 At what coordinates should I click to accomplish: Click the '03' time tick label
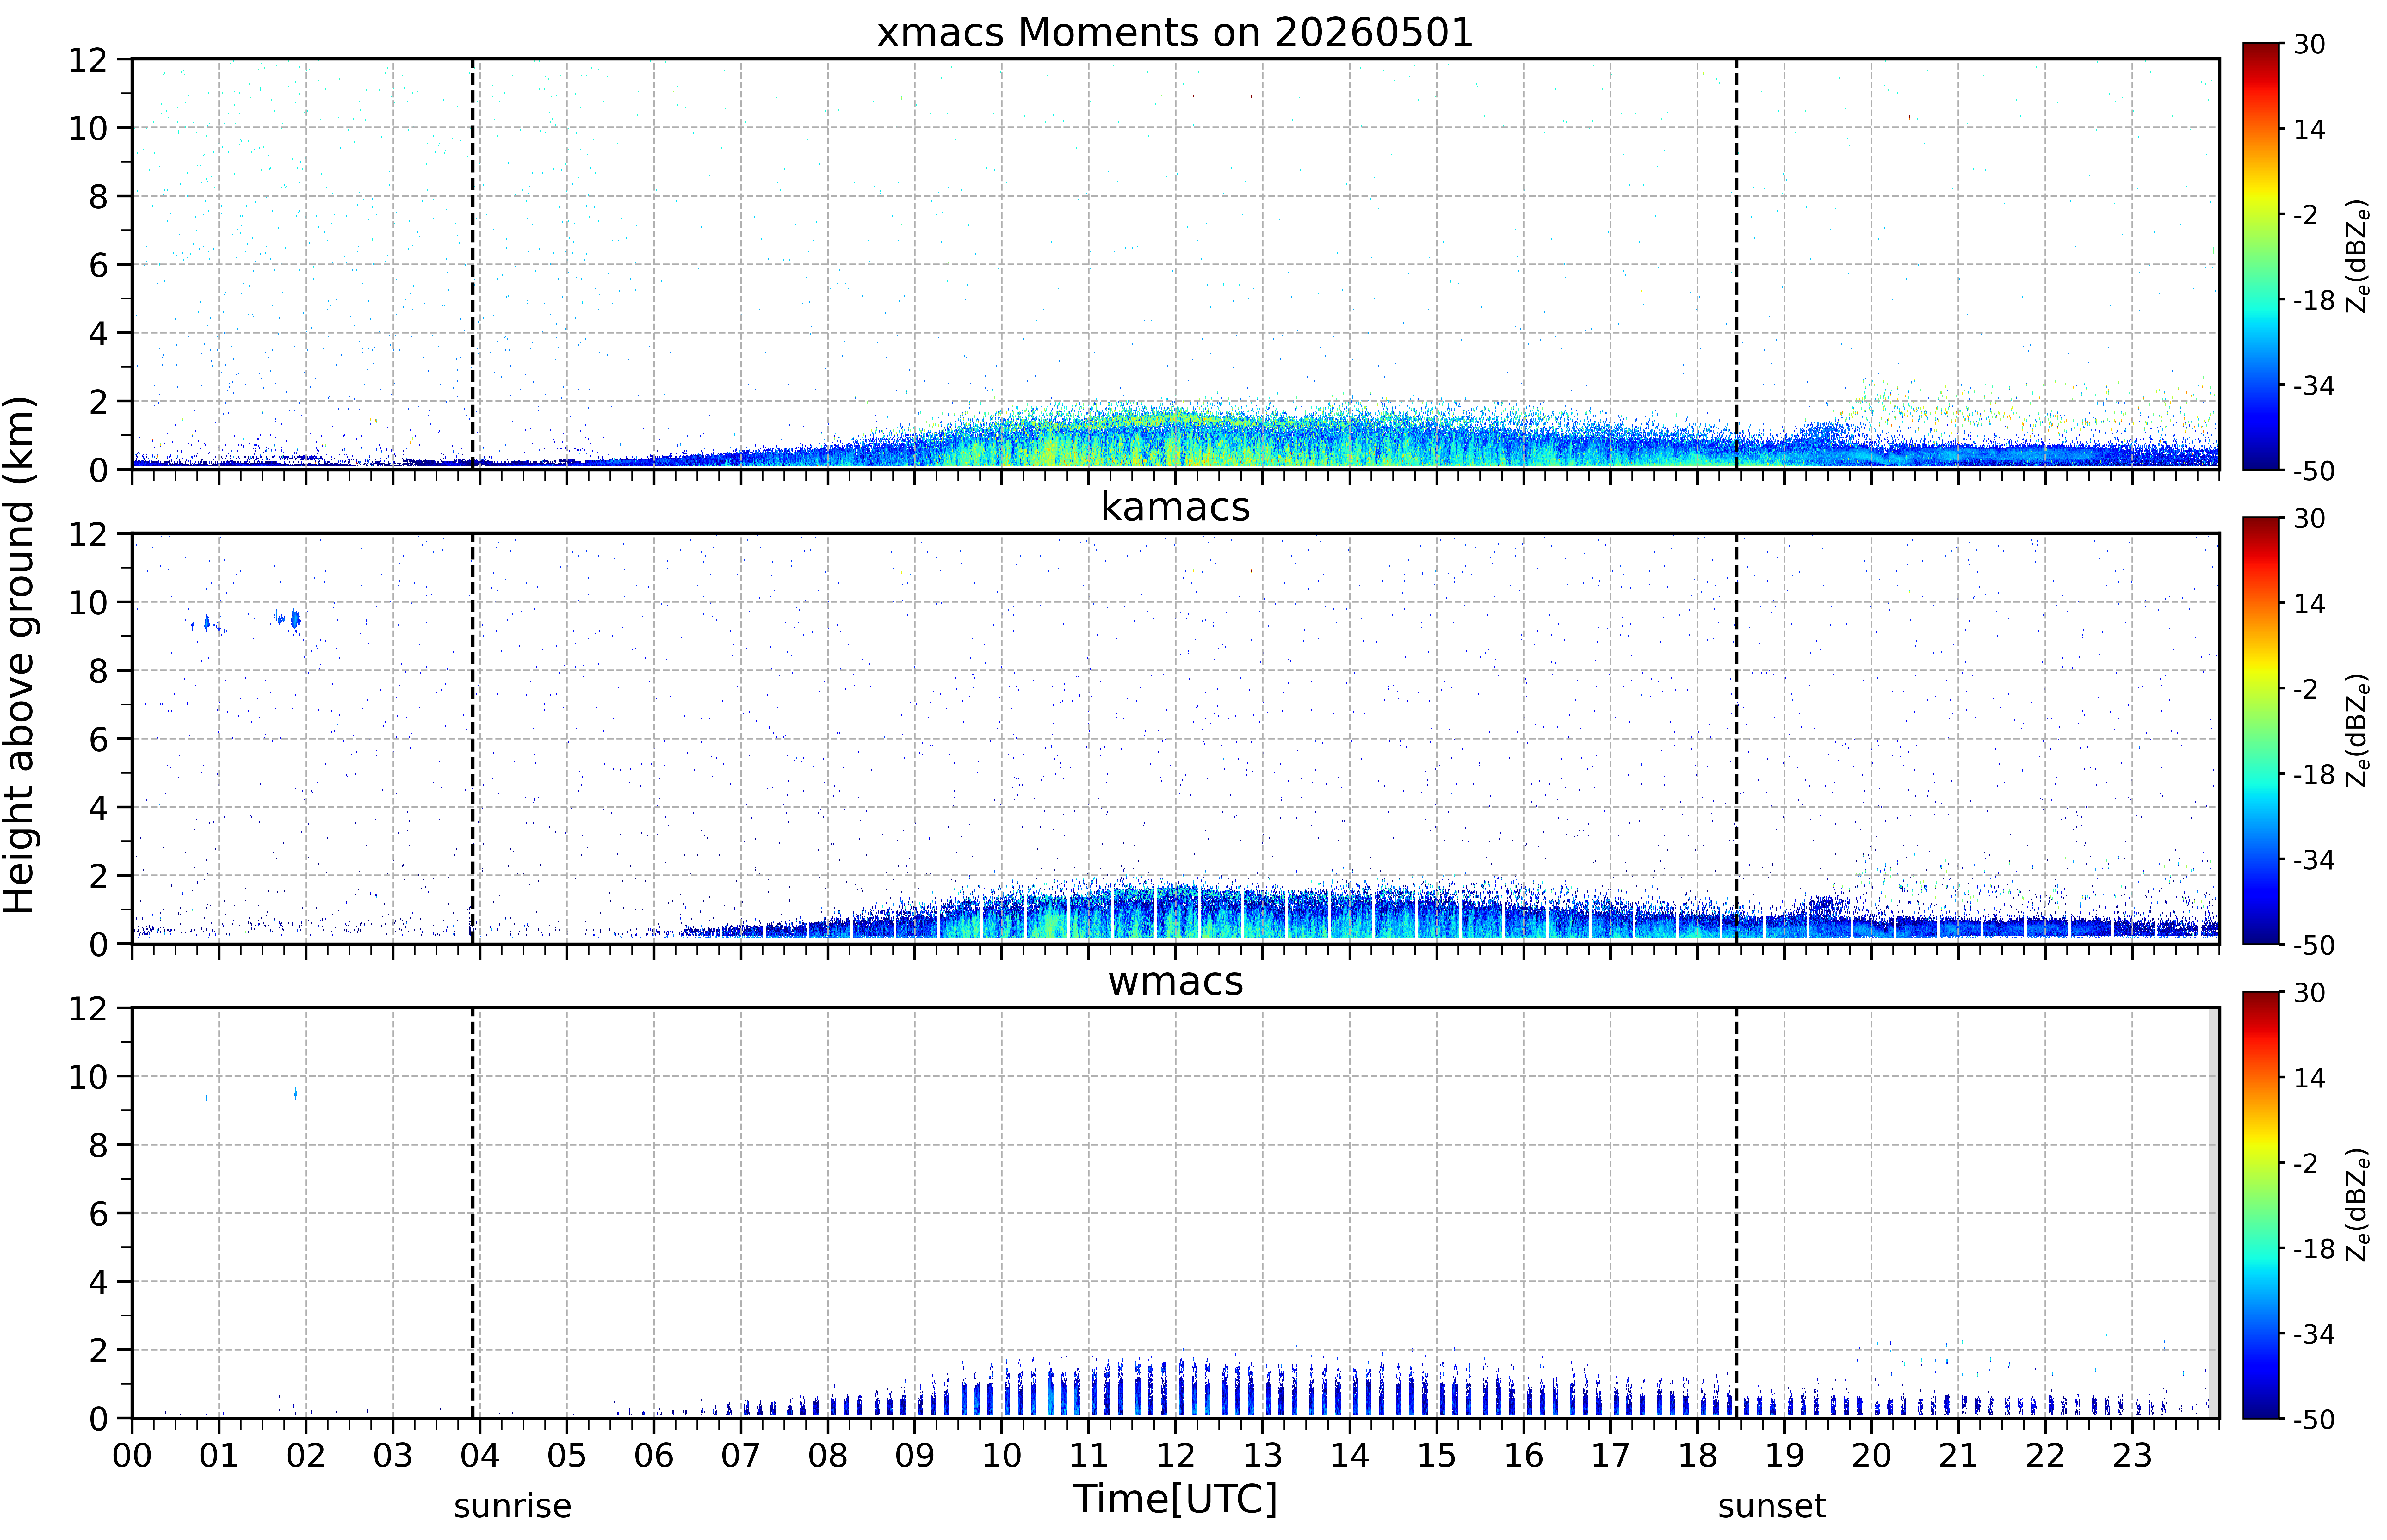pyautogui.click(x=393, y=1456)
